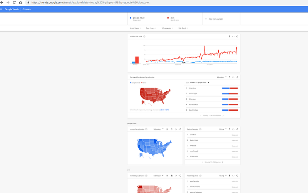Open embed code for Interest over time
This screenshot has width=308, height=193.
click(233, 37)
